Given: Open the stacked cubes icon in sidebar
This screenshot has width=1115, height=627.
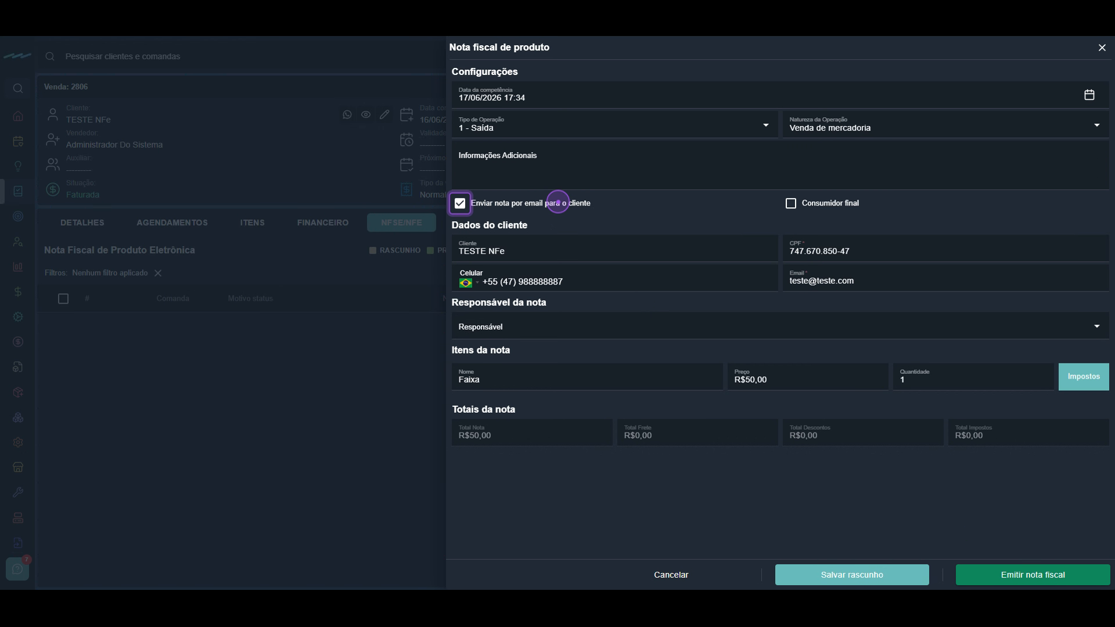Looking at the screenshot, I should 18,417.
